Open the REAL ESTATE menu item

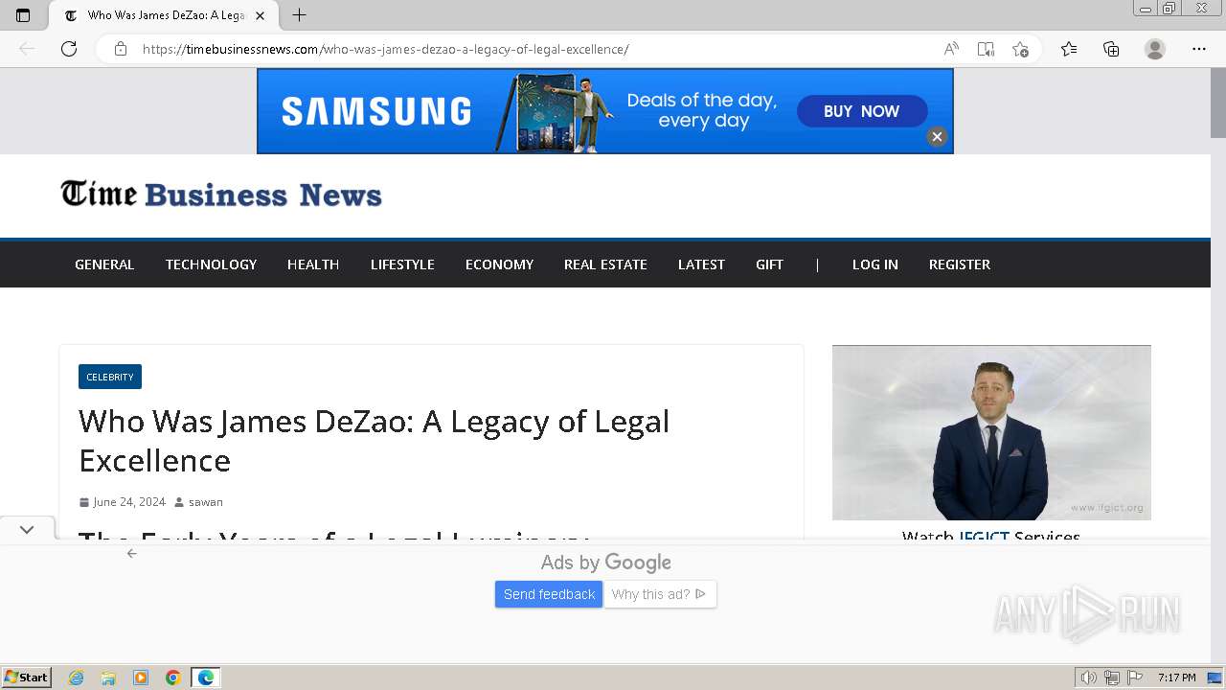pyautogui.click(x=605, y=264)
